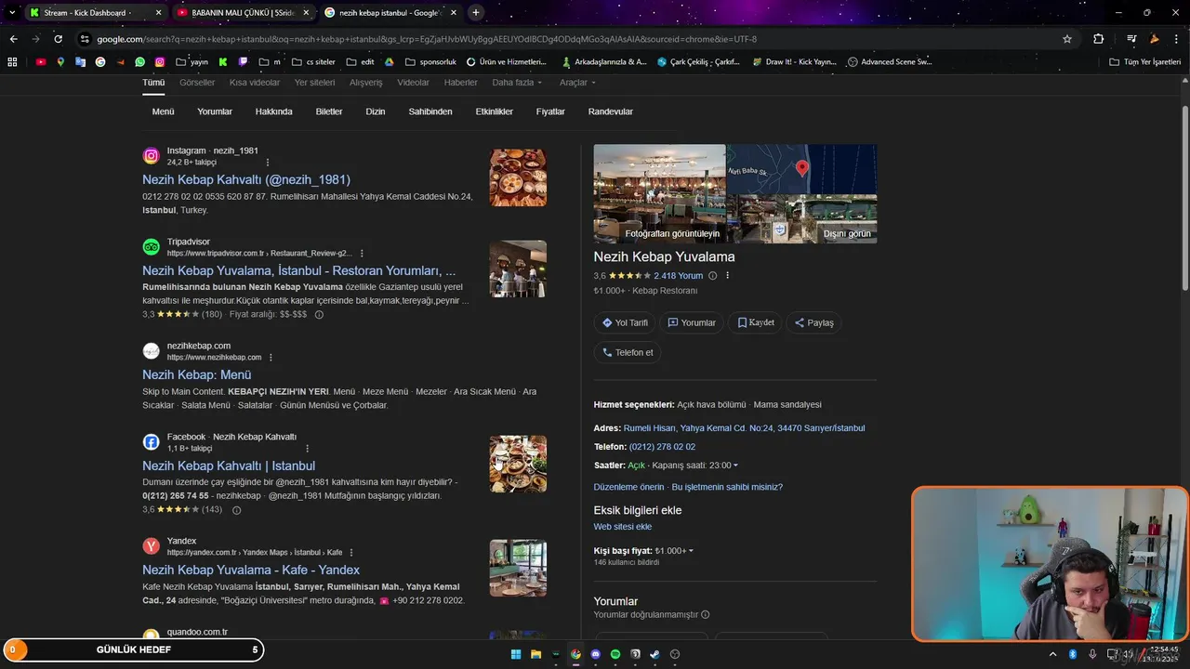This screenshot has height=669, width=1190.
Task: Open Yandex result three-dot options
Action: click(351, 553)
